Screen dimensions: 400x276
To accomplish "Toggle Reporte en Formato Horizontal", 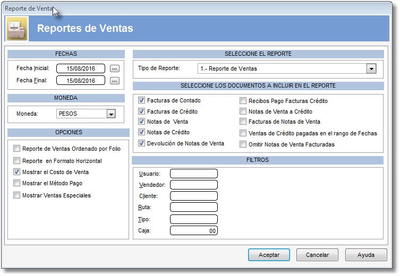I will point(16,160).
